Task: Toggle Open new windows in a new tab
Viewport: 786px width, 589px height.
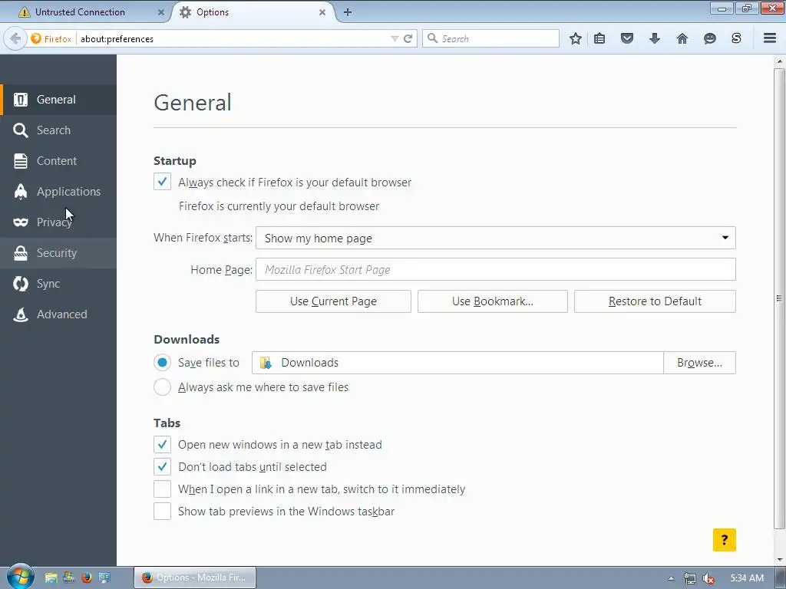Action: pyautogui.click(x=162, y=444)
